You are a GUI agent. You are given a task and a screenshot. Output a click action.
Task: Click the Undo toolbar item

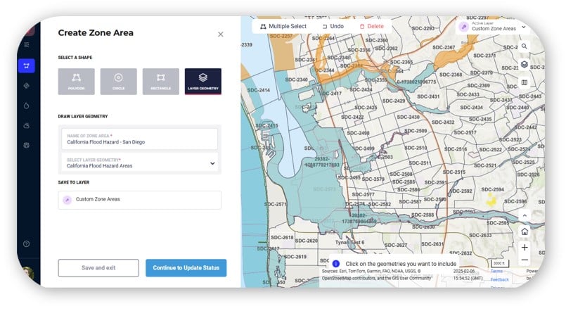(x=333, y=26)
